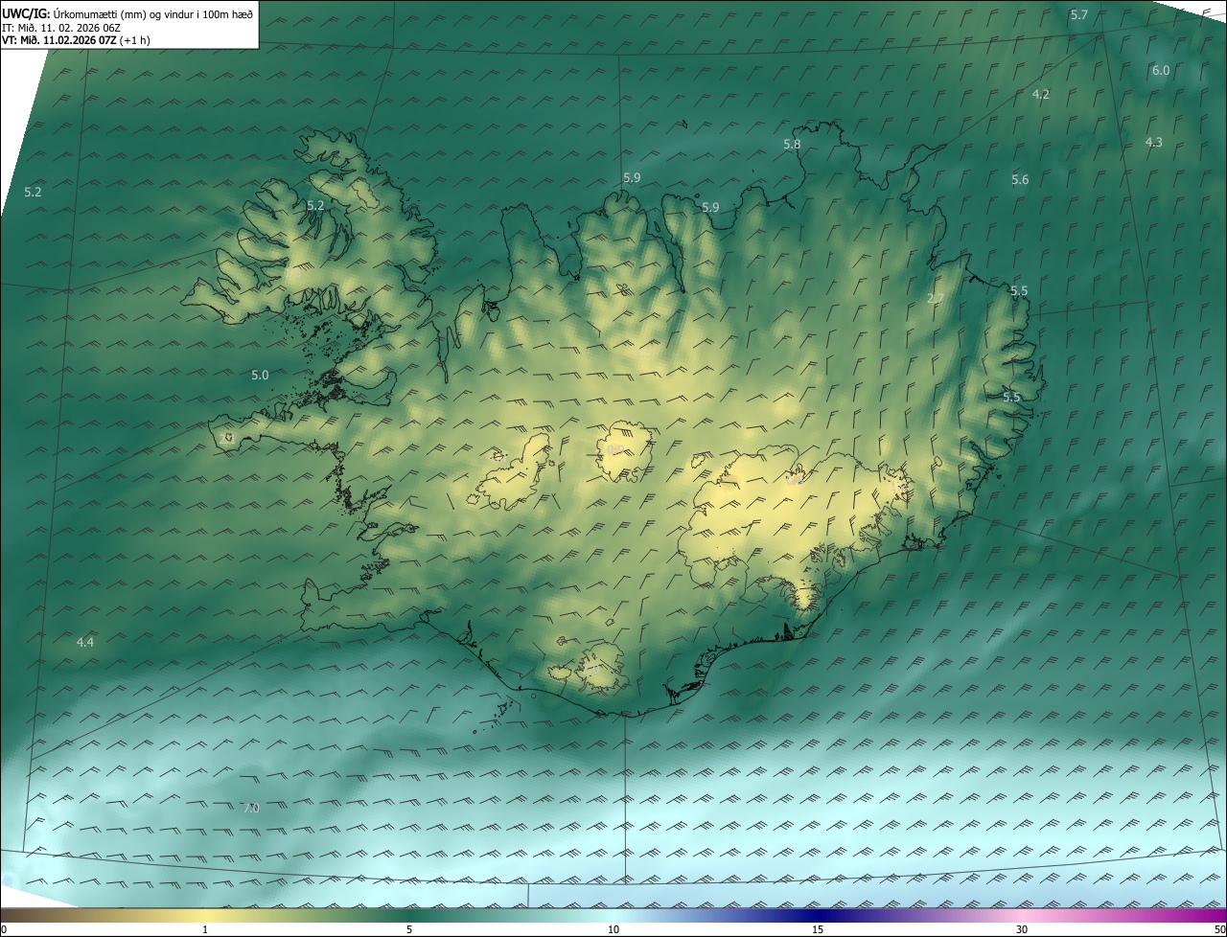Click the color scale tick labeled 1
The width and height of the screenshot is (1227, 937).
(x=205, y=929)
